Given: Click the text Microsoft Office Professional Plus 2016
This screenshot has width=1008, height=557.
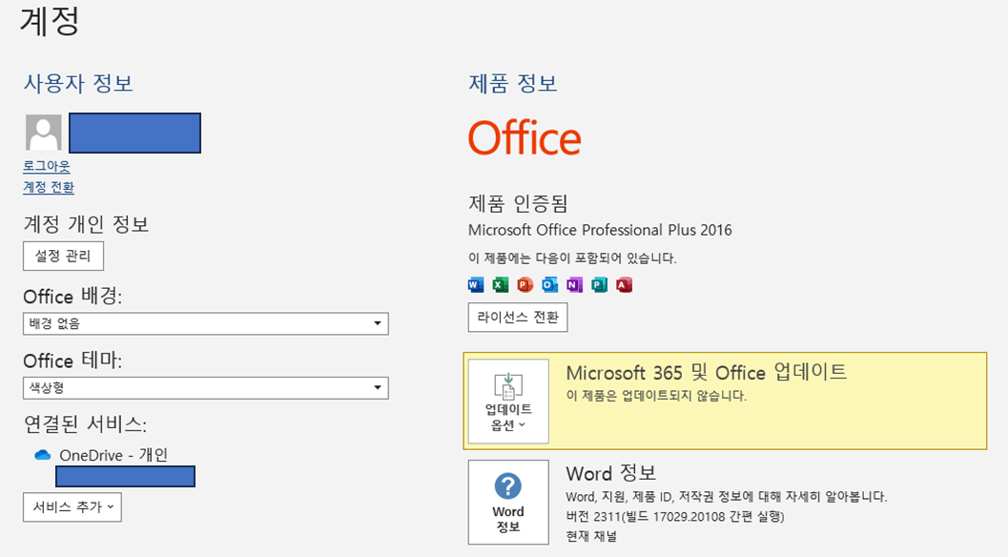Looking at the screenshot, I should [x=600, y=230].
